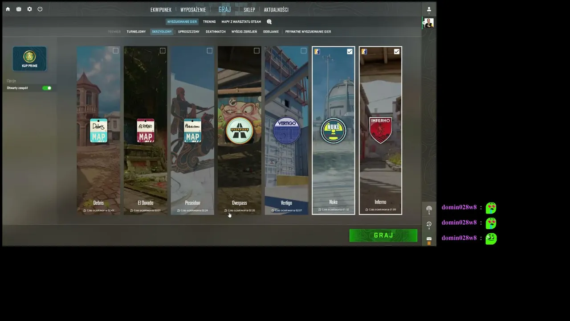The image size is (570, 321).
Task: Click the Inferno map emblem
Action: coord(380,130)
